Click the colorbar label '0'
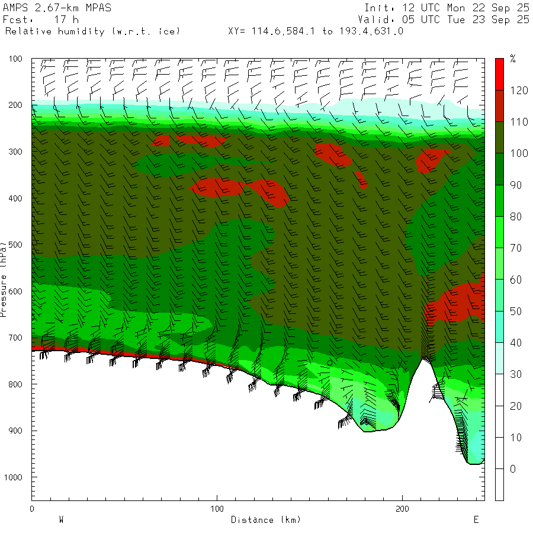This screenshot has height=533, width=533. tap(513, 469)
